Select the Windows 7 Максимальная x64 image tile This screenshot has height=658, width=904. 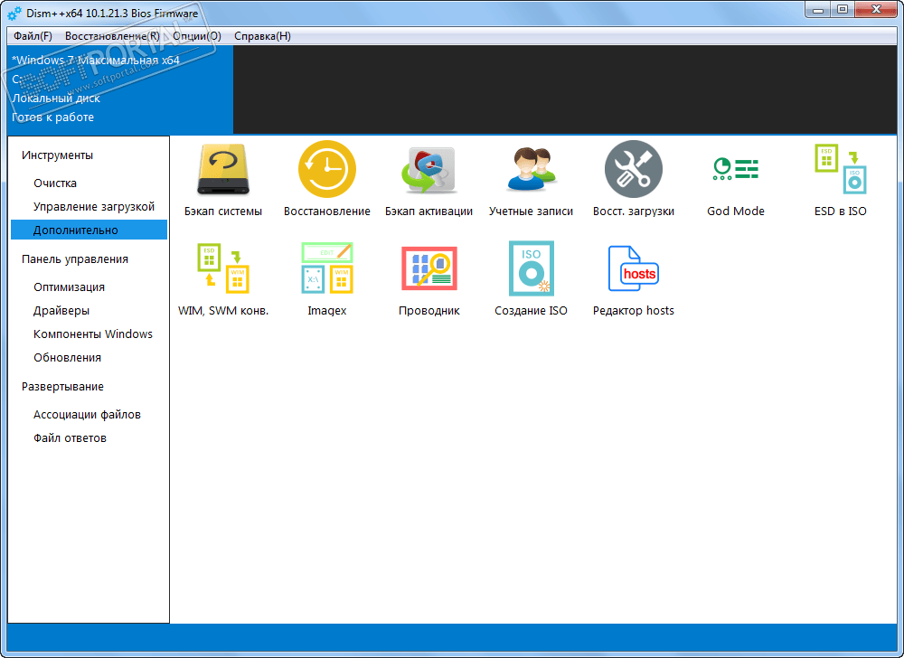(x=120, y=89)
